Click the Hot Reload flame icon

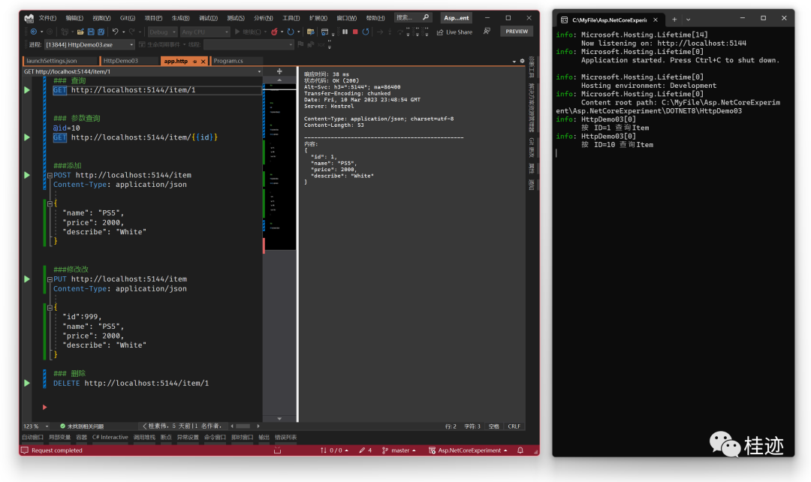pyautogui.click(x=274, y=32)
